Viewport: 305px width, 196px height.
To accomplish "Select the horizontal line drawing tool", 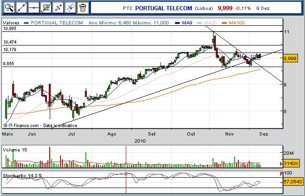I will pos(34,8).
